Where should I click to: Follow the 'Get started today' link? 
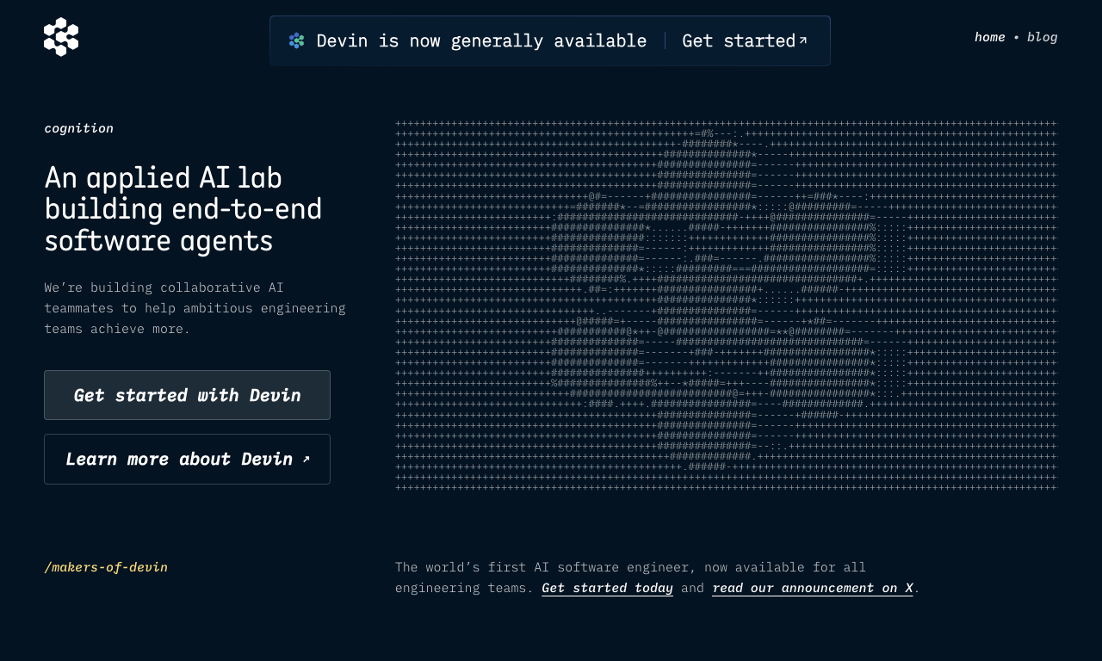607,588
